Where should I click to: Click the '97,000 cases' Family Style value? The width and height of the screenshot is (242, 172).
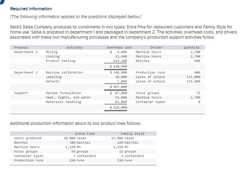123,138
